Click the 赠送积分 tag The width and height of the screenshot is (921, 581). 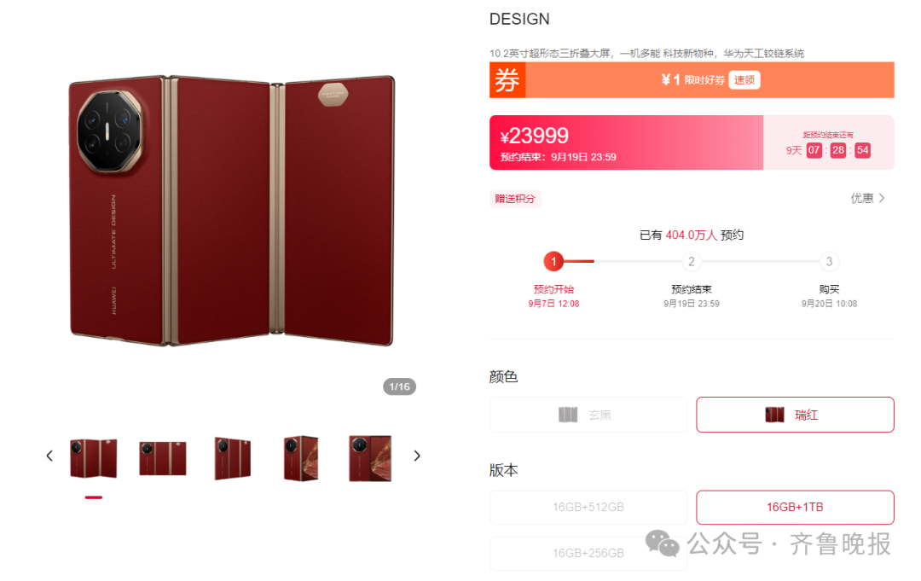click(515, 199)
